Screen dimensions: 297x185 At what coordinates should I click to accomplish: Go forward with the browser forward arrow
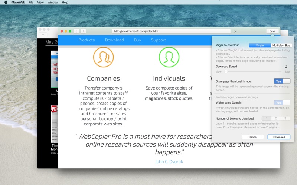pos(83,31)
